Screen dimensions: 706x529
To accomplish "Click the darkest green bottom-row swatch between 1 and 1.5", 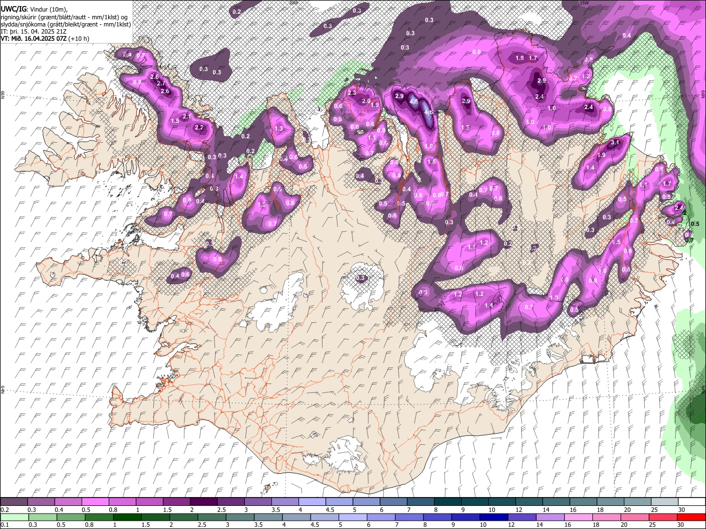I will click(127, 517).
